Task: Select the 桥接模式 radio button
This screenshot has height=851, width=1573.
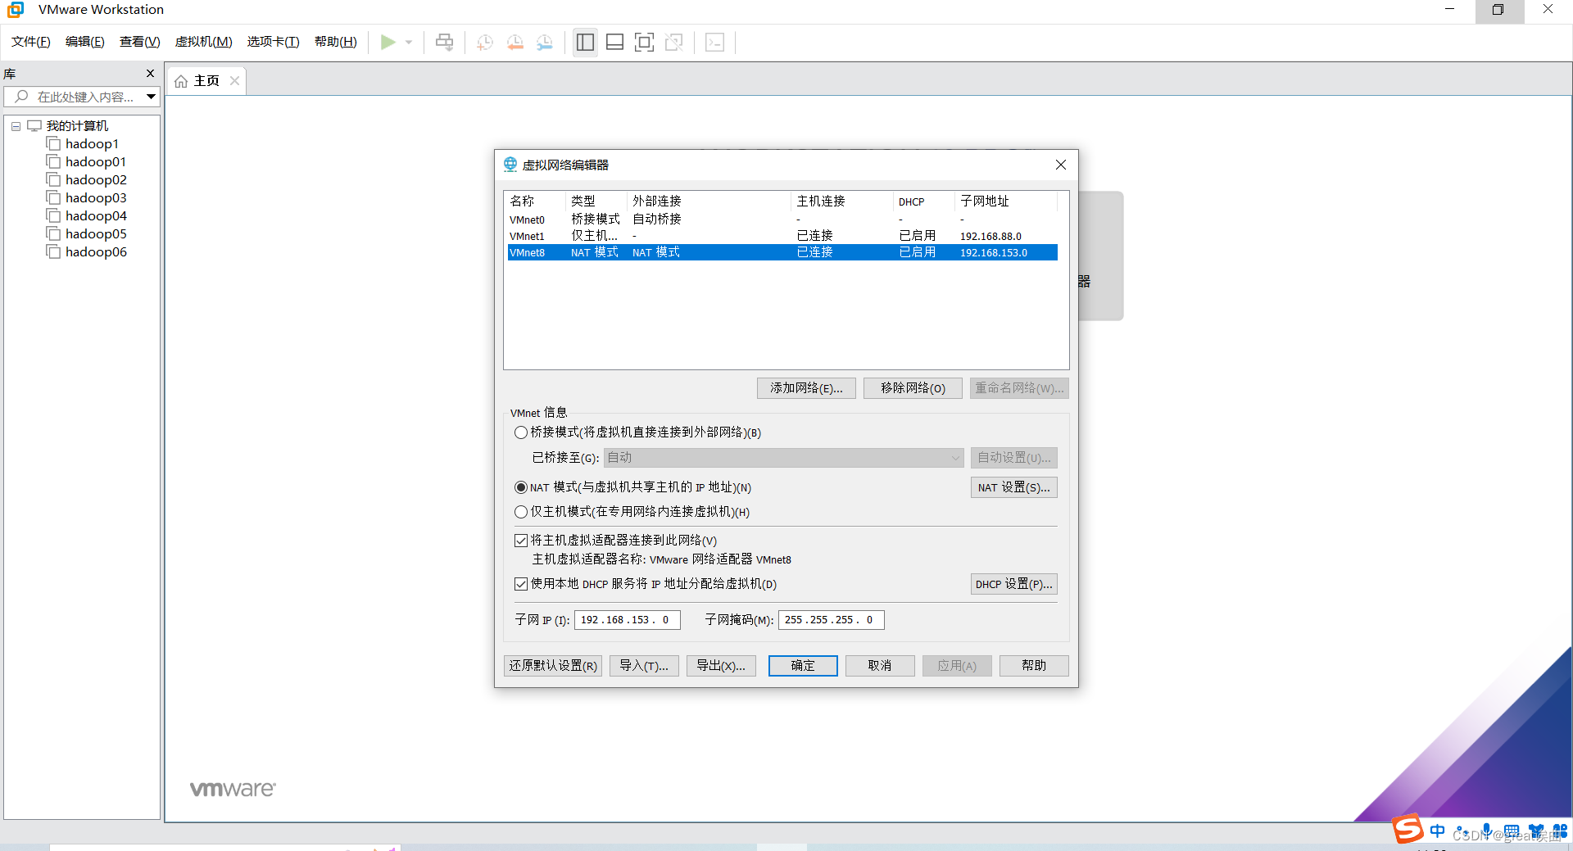Action: pos(521,432)
